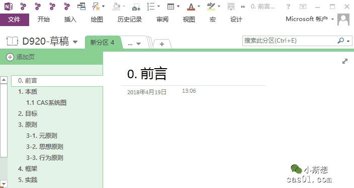The width and height of the screenshot is (354, 188).
Task: Open Help with the question mark
Action: [288, 7]
